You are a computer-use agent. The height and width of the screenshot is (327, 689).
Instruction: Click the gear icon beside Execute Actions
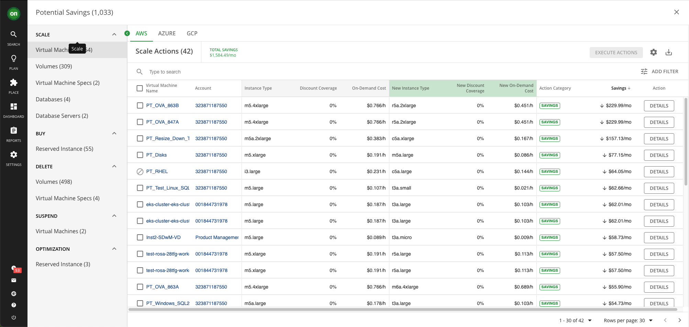pos(653,53)
